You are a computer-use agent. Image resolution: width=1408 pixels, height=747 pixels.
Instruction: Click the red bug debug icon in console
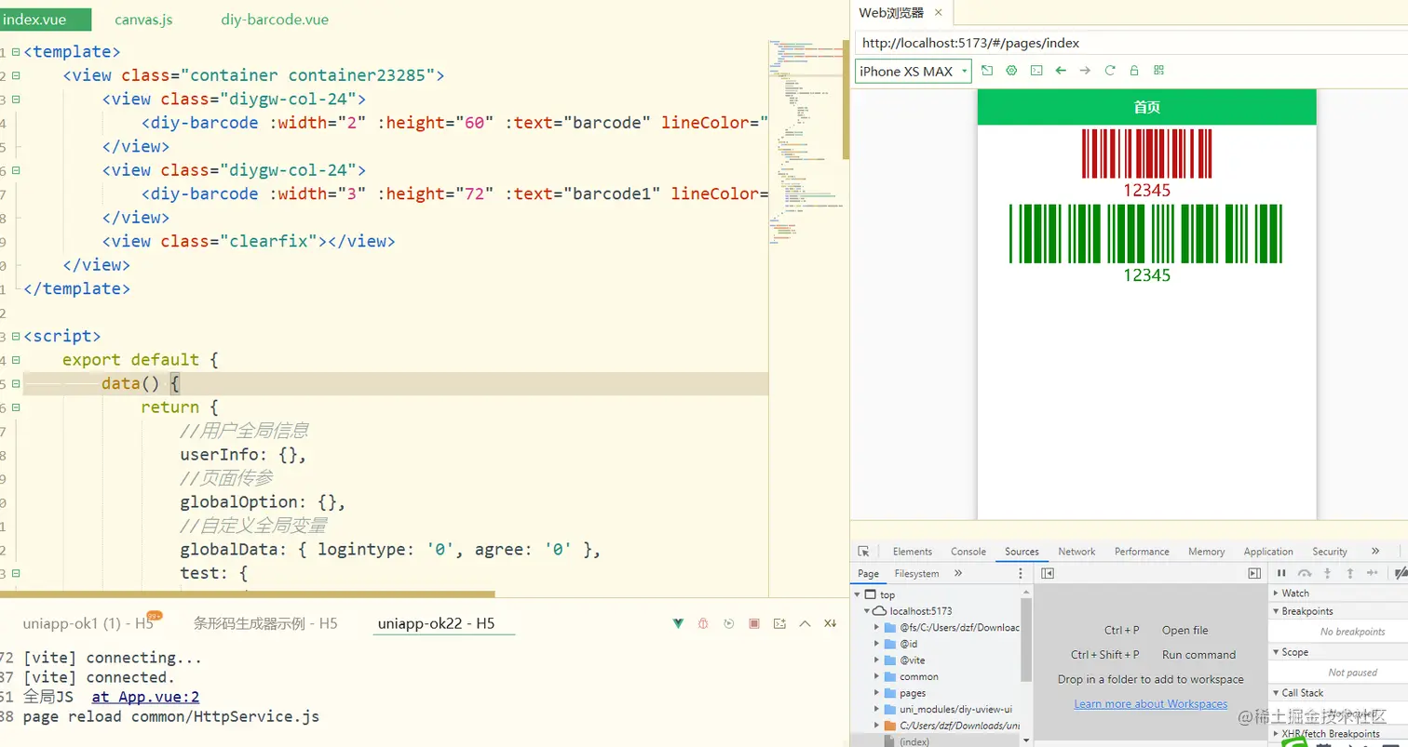tap(704, 623)
